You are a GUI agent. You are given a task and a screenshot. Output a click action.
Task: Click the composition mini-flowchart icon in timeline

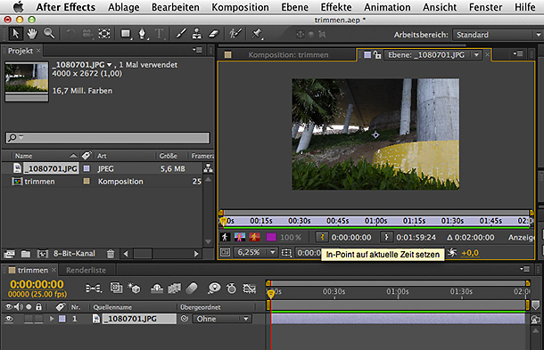[x=94, y=288]
